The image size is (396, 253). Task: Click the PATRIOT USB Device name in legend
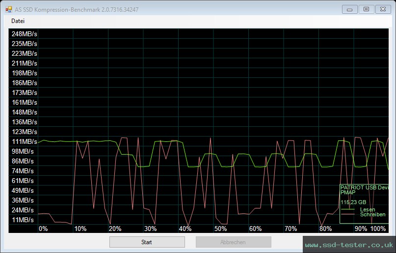pos(365,187)
